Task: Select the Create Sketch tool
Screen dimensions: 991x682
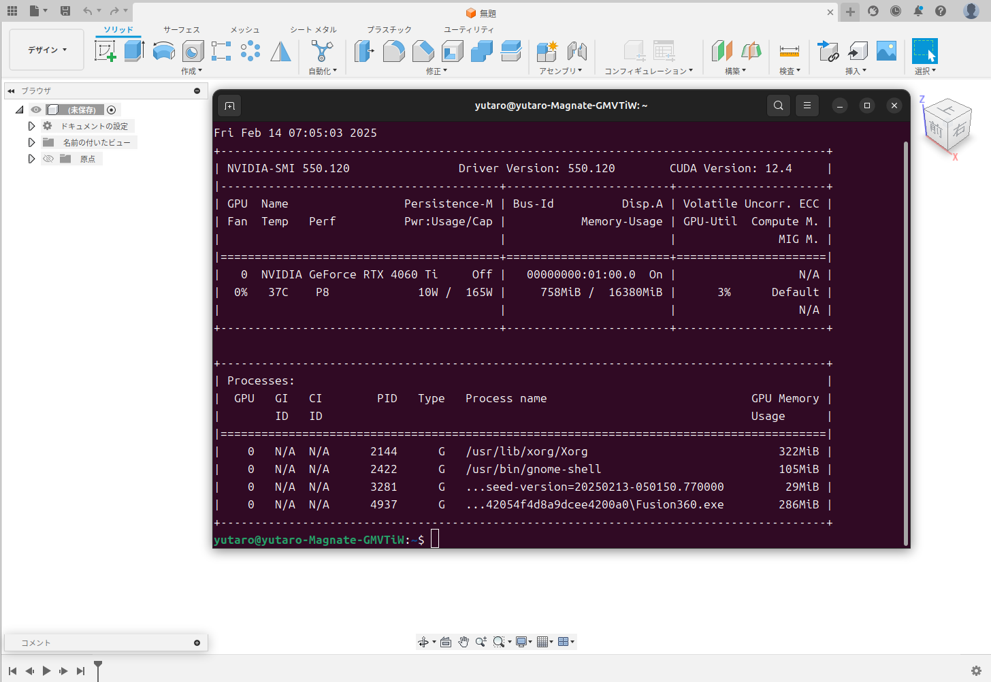Action: (105, 51)
